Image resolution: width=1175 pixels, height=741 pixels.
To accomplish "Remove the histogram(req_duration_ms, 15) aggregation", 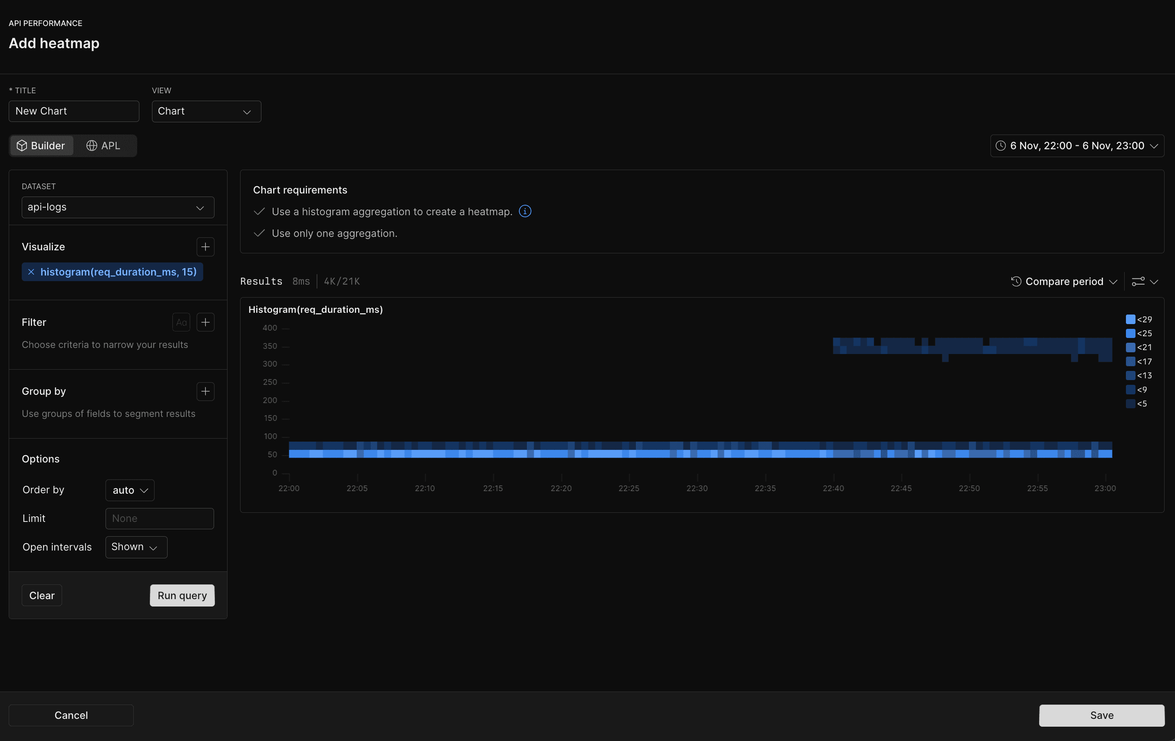I will pyautogui.click(x=31, y=272).
